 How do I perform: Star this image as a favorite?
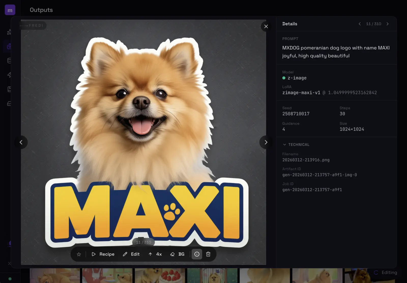(79, 254)
